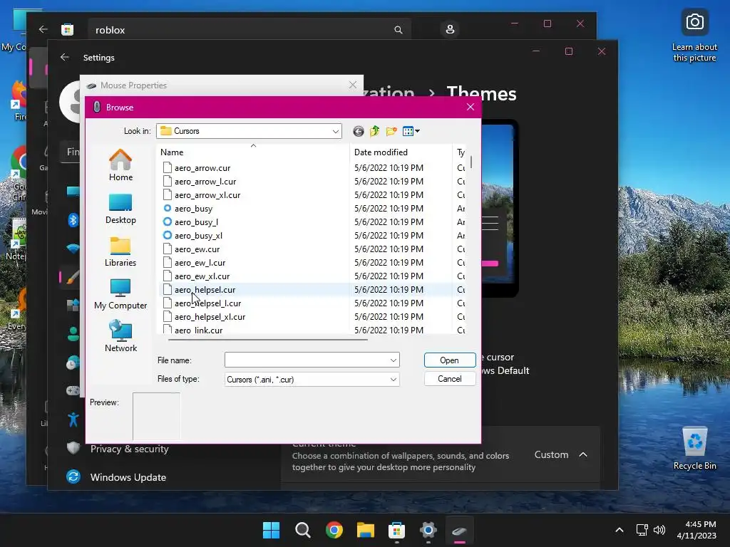The width and height of the screenshot is (730, 547).
Task: Click the Accessibility icon in Settings sidebar
Action: pos(73,420)
